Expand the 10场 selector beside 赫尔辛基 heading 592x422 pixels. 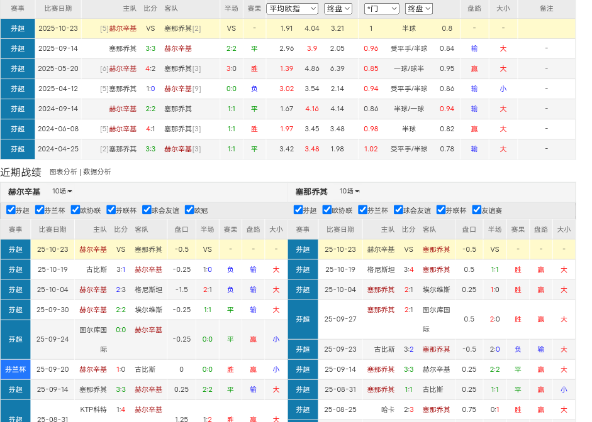tap(62, 192)
